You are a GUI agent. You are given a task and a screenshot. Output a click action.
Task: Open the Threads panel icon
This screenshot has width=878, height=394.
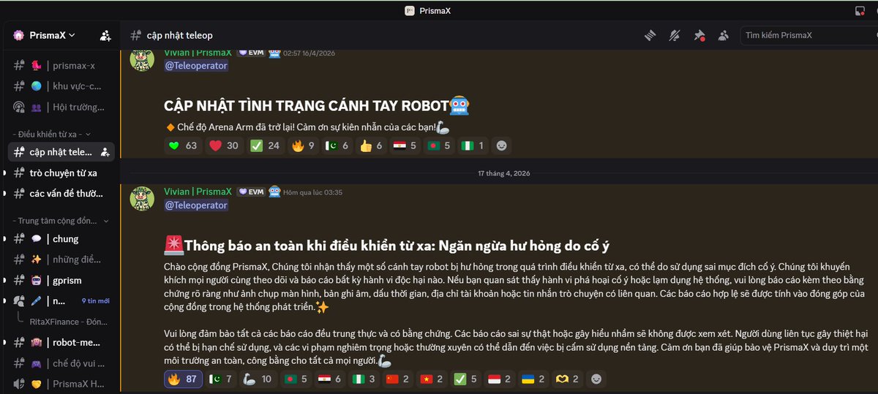tap(650, 35)
